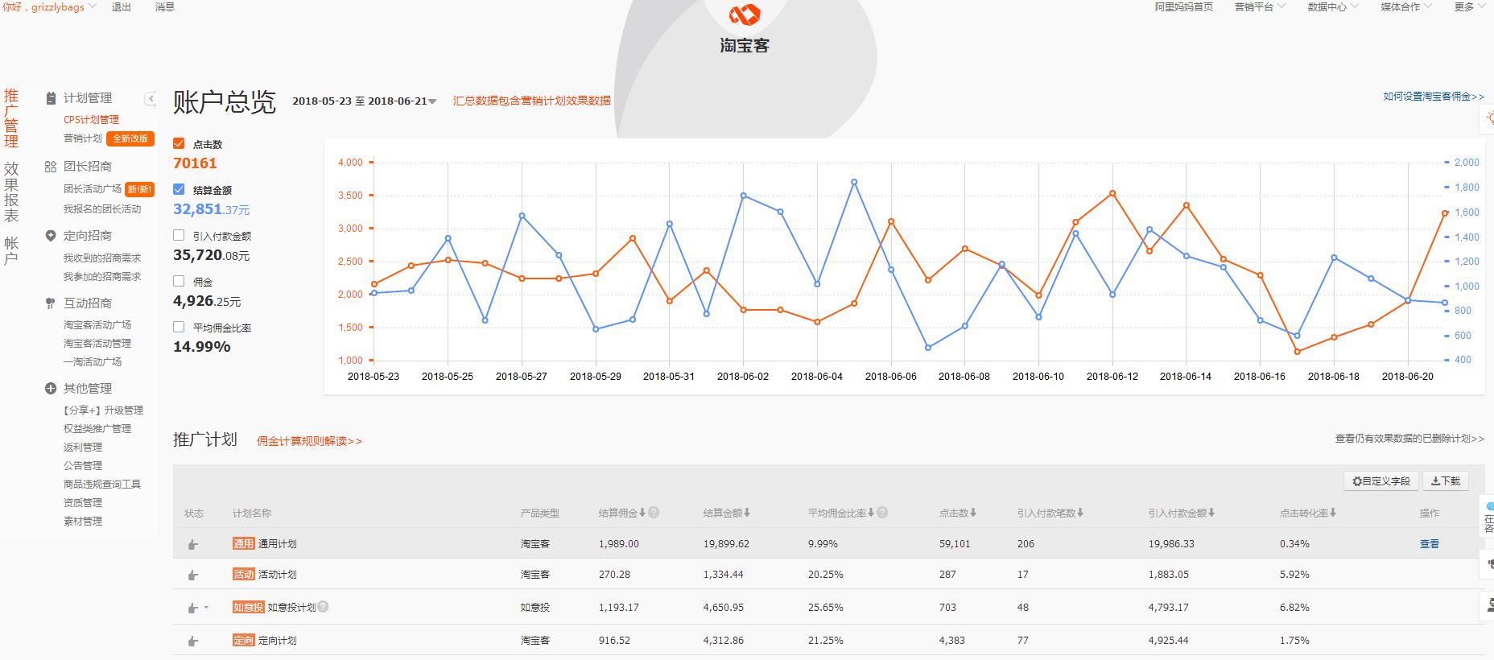Click blue peak data point near 2018-06-05
1494x660 pixels.
click(x=854, y=182)
